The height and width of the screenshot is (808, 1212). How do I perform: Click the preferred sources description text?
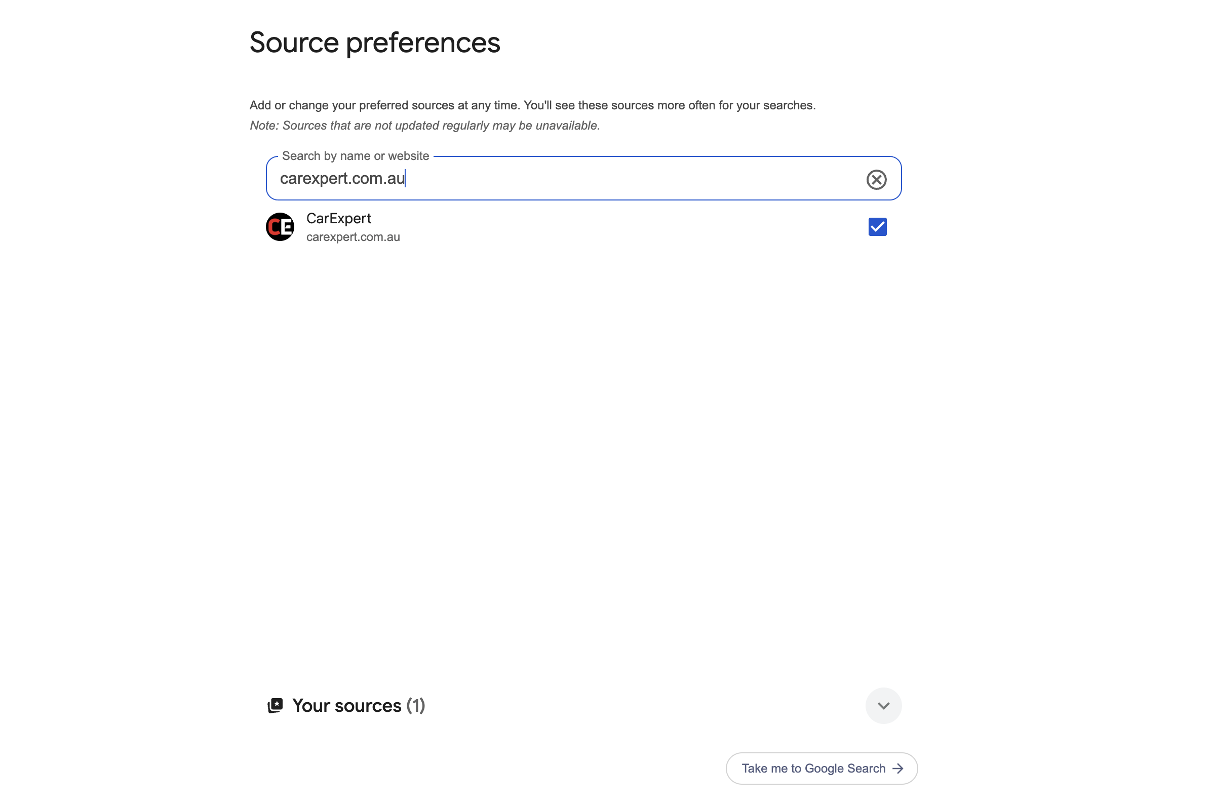coord(532,106)
